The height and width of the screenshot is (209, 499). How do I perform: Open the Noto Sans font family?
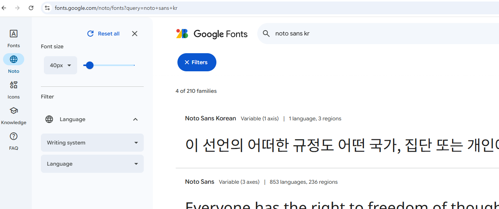coord(200,182)
